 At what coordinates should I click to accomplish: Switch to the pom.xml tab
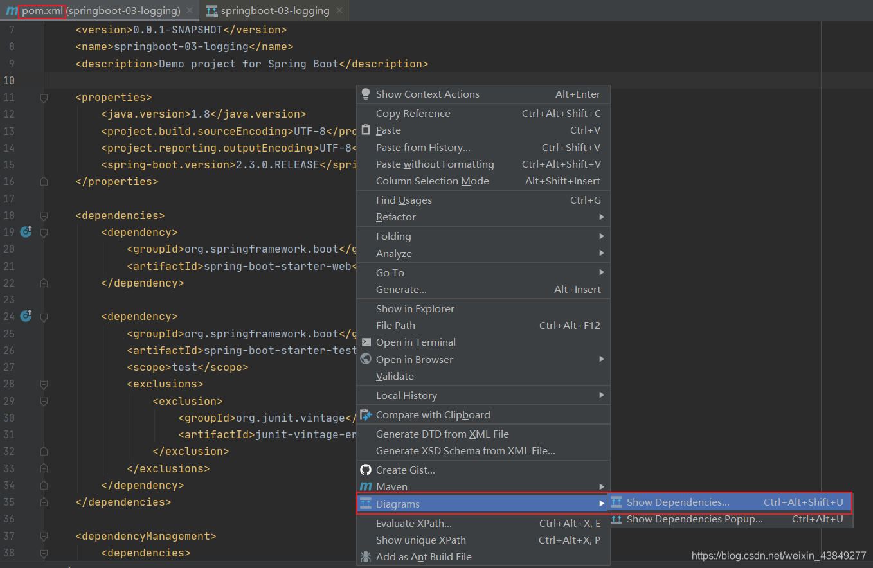coord(100,11)
